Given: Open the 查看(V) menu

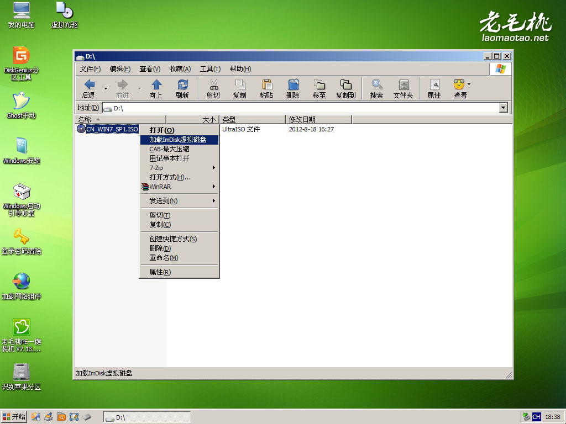Looking at the screenshot, I should point(150,69).
